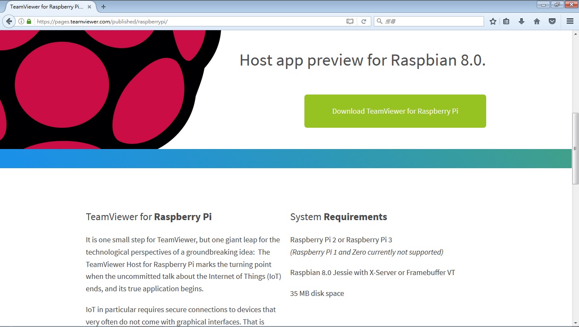This screenshot has height=327, width=579.
Task: Save page to Pocket icon
Action: 552,21
